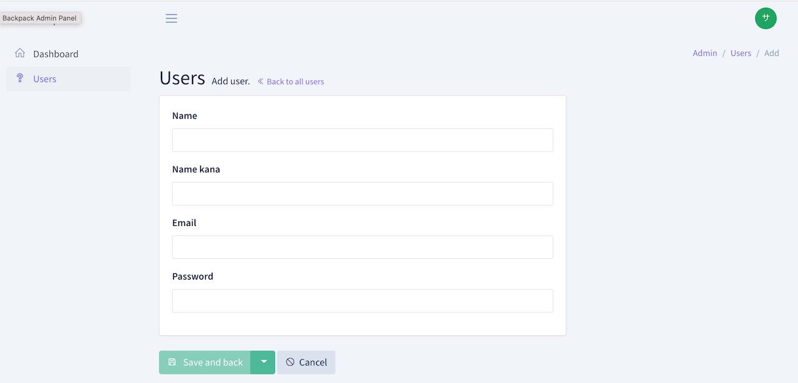Screen dimensions: 798x383
Task: Click the home icon beside Dashboard
Action: (x=20, y=54)
